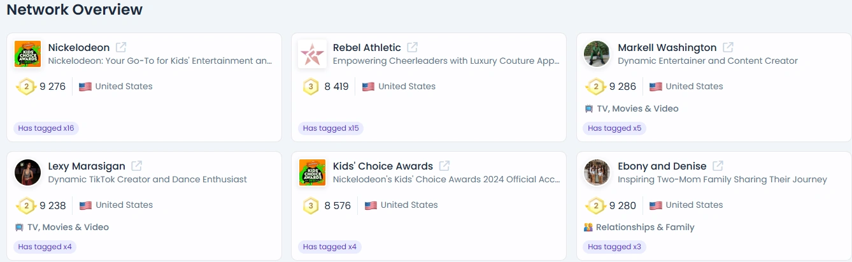This screenshot has height=262, width=852.
Task: Click Ebony and Denise profile photo
Action: (x=597, y=172)
